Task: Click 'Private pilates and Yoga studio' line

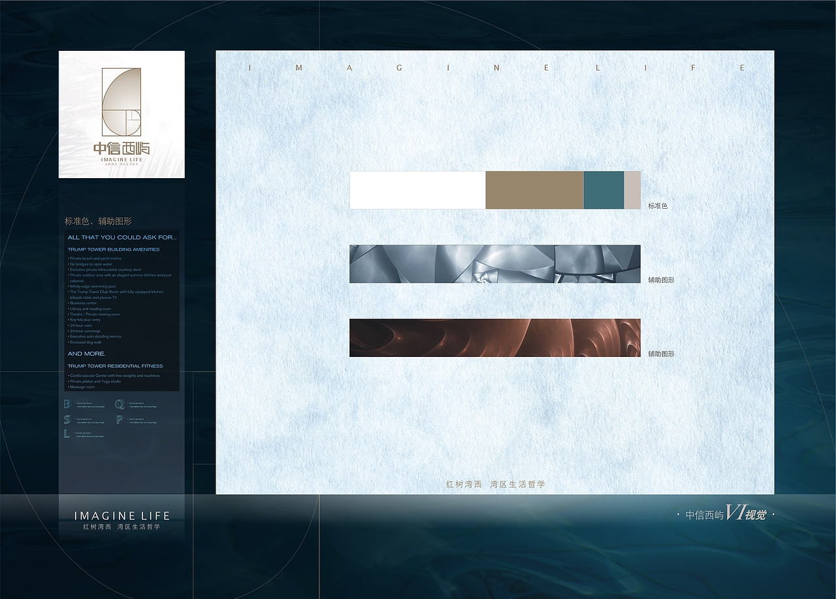Action: tap(95, 381)
